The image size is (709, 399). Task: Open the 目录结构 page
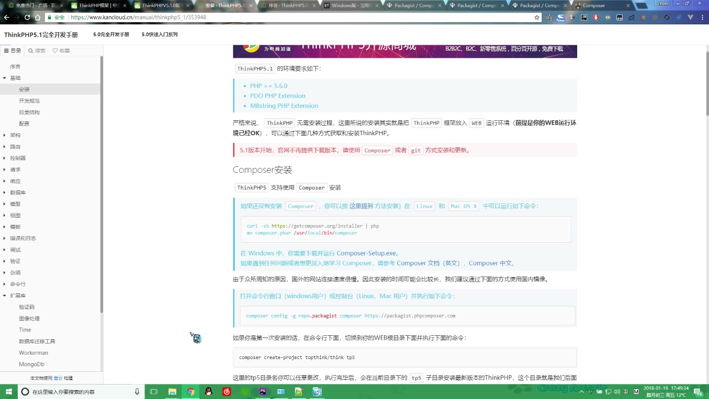(29, 112)
